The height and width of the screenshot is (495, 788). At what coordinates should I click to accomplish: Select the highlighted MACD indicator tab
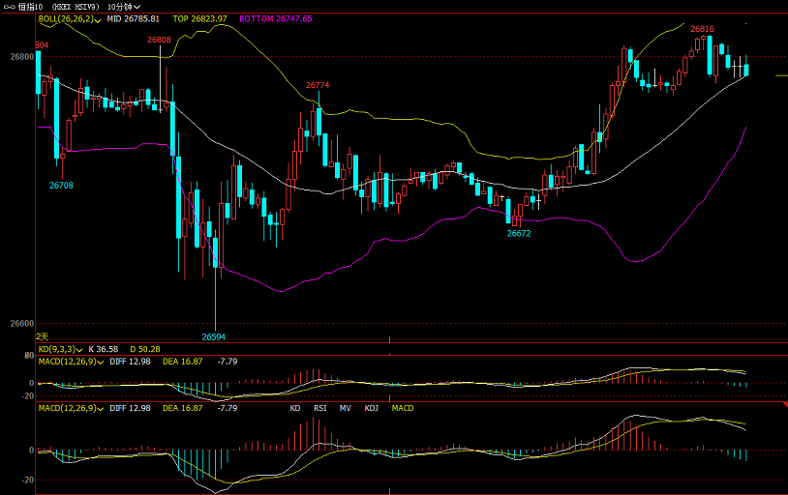click(402, 409)
